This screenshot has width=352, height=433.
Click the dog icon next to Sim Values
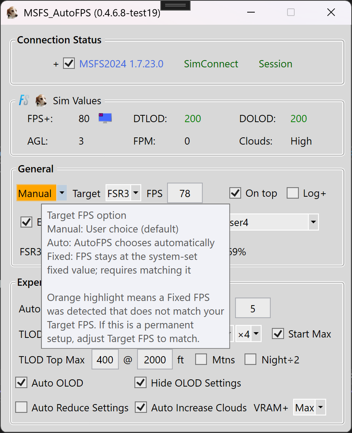[41, 100]
